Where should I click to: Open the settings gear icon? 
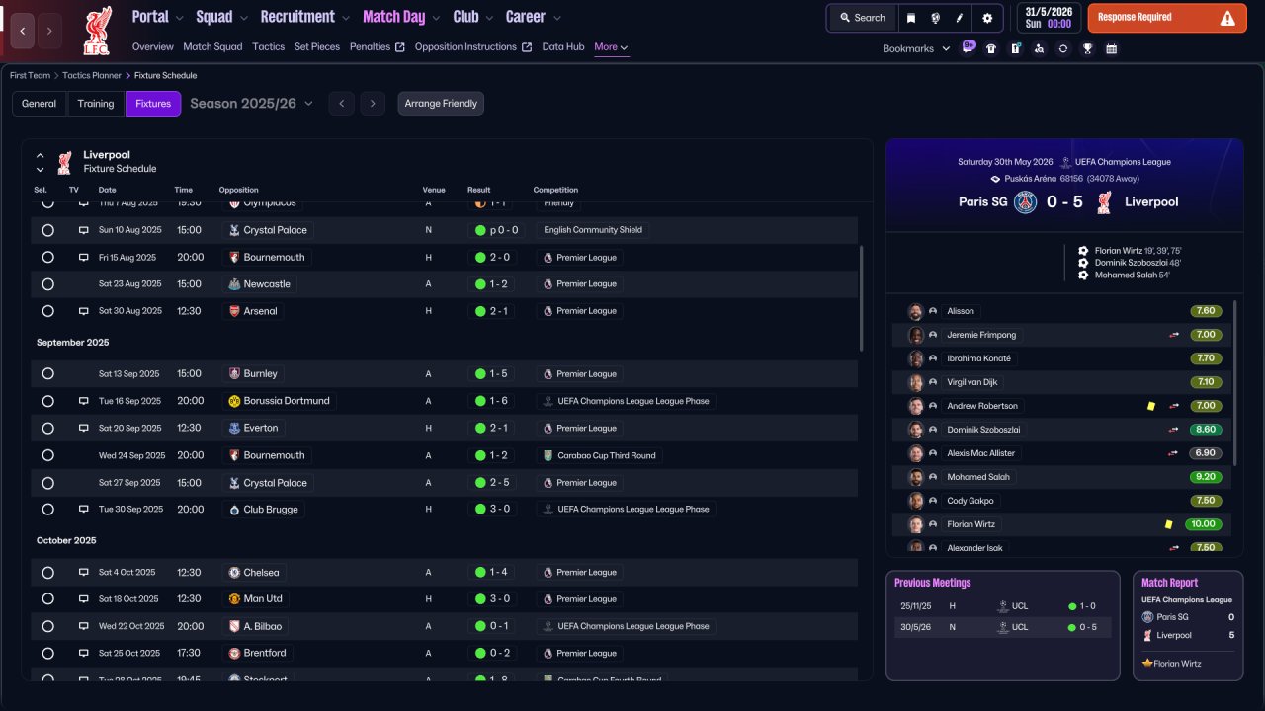pyautogui.click(x=987, y=18)
